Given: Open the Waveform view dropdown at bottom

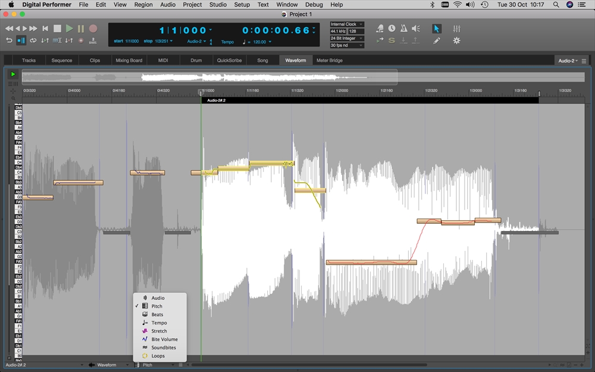Looking at the screenshot, I should [x=109, y=365].
